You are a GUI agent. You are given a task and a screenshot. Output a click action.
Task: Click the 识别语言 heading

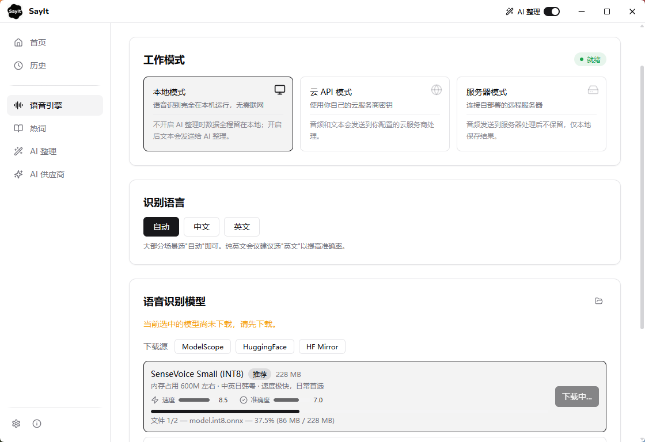(x=164, y=203)
